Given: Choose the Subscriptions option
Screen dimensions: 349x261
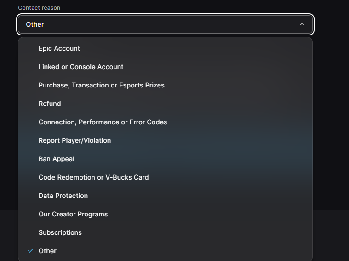Looking at the screenshot, I should pyautogui.click(x=165, y=232).
